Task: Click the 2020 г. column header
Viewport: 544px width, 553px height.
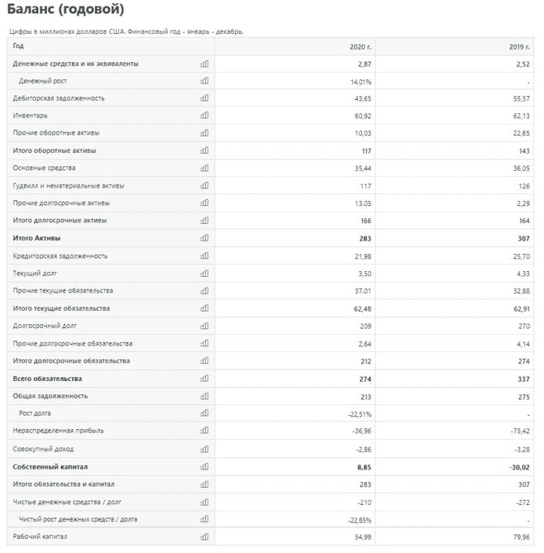Action: [361, 46]
